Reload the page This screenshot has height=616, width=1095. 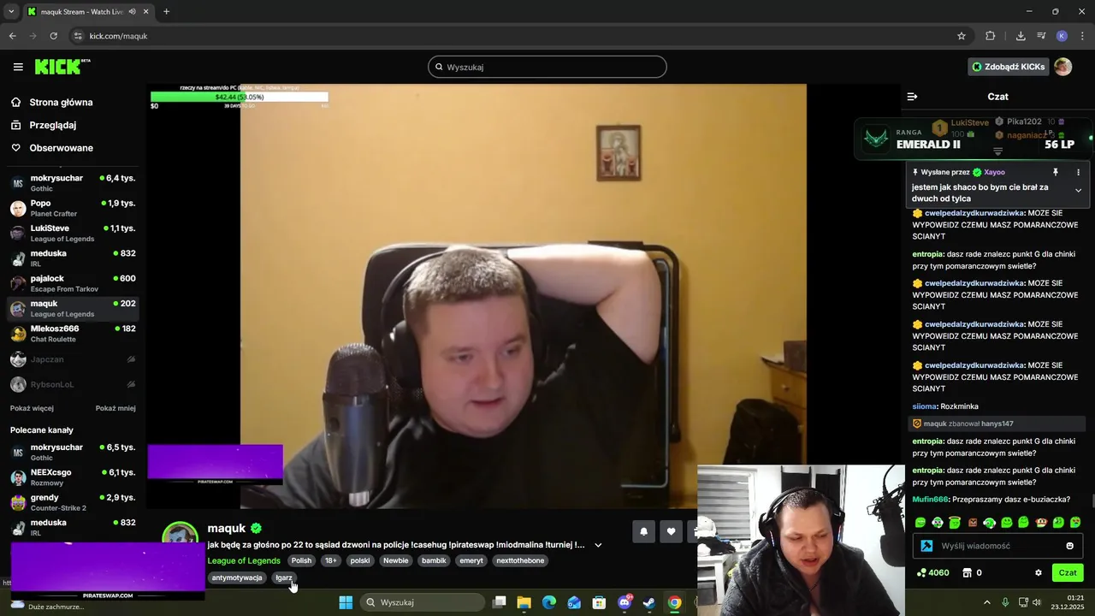[x=53, y=36]
